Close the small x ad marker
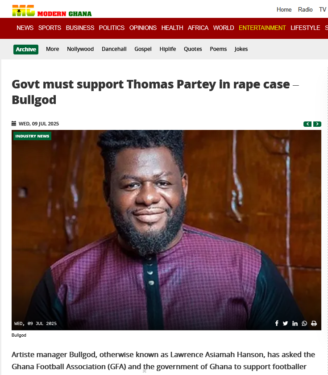This screenshot has width=328, height=375. (x=145, y=371)
